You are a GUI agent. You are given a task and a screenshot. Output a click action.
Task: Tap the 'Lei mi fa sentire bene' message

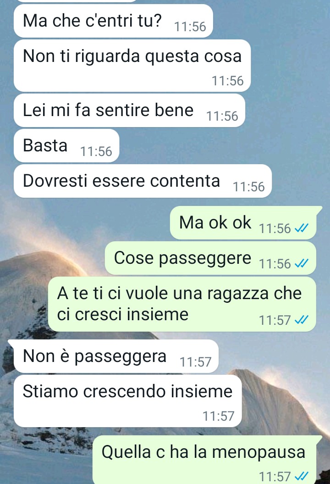[129, 110]
